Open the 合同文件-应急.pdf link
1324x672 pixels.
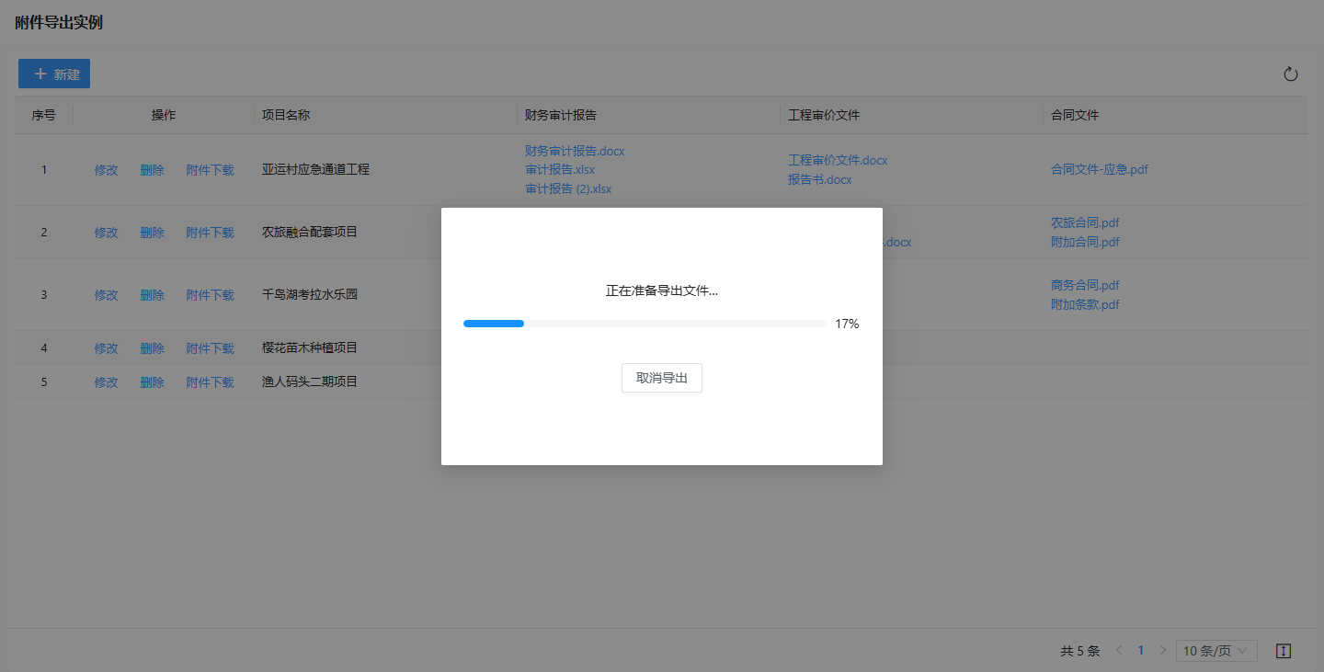(1099, 170)
